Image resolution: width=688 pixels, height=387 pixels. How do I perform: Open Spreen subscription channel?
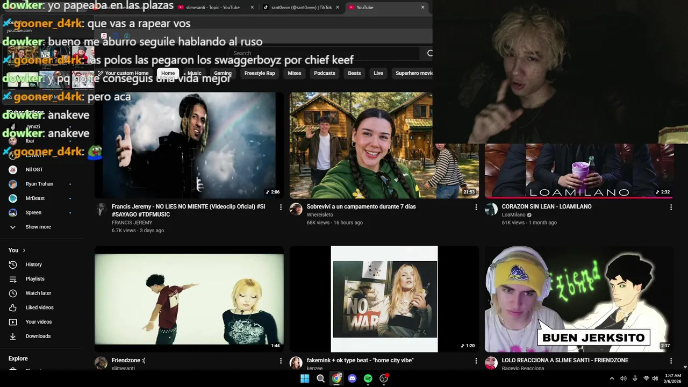[x=33, y=212]
